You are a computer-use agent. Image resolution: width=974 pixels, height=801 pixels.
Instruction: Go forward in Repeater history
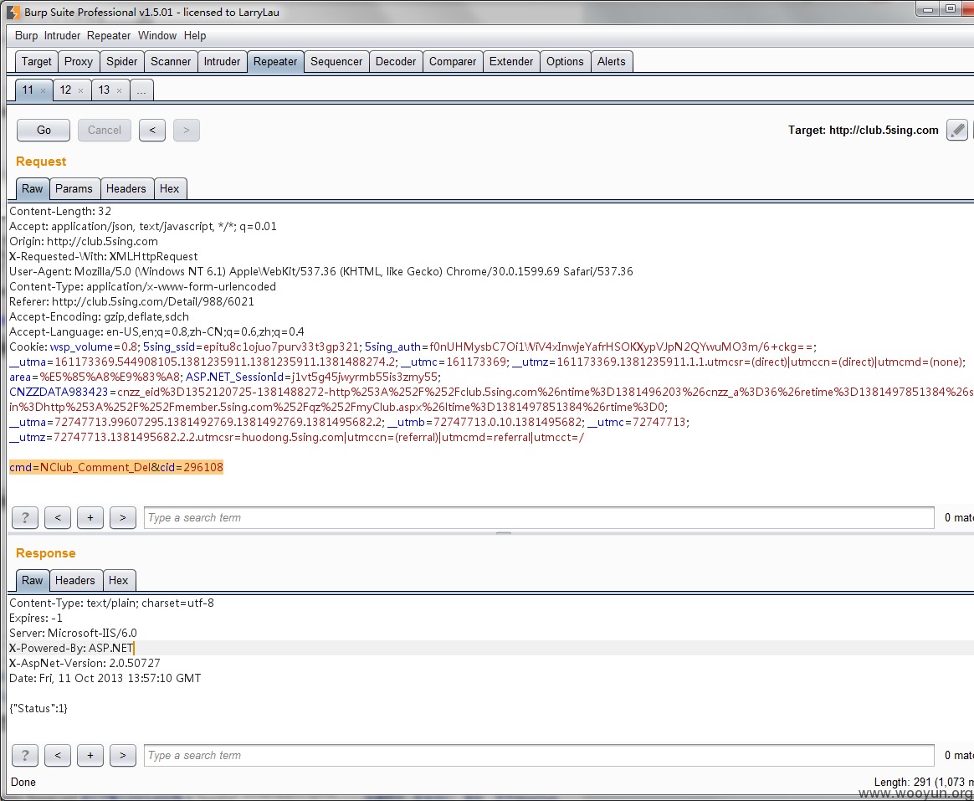(x=187, y=130)
